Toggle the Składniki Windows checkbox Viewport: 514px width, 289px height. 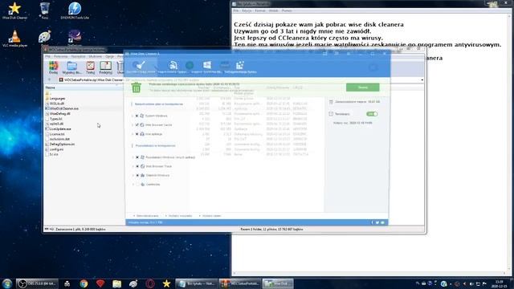click(x=137, y=176)
